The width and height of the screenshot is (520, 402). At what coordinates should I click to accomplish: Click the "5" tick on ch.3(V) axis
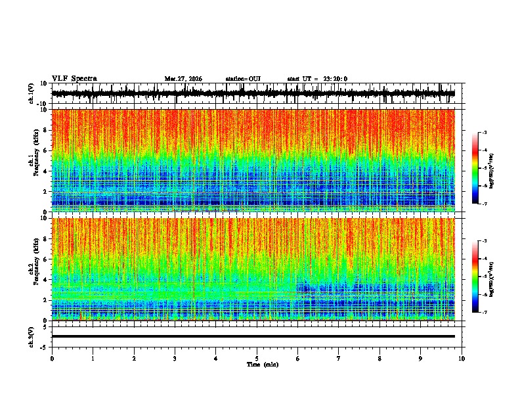[45, 327]
